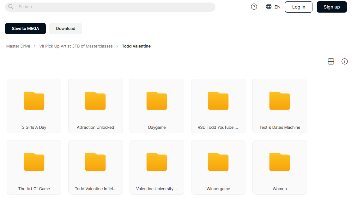Click the Sign up button
This screenshot has height=199, width=357.
[x=332, y=7]
